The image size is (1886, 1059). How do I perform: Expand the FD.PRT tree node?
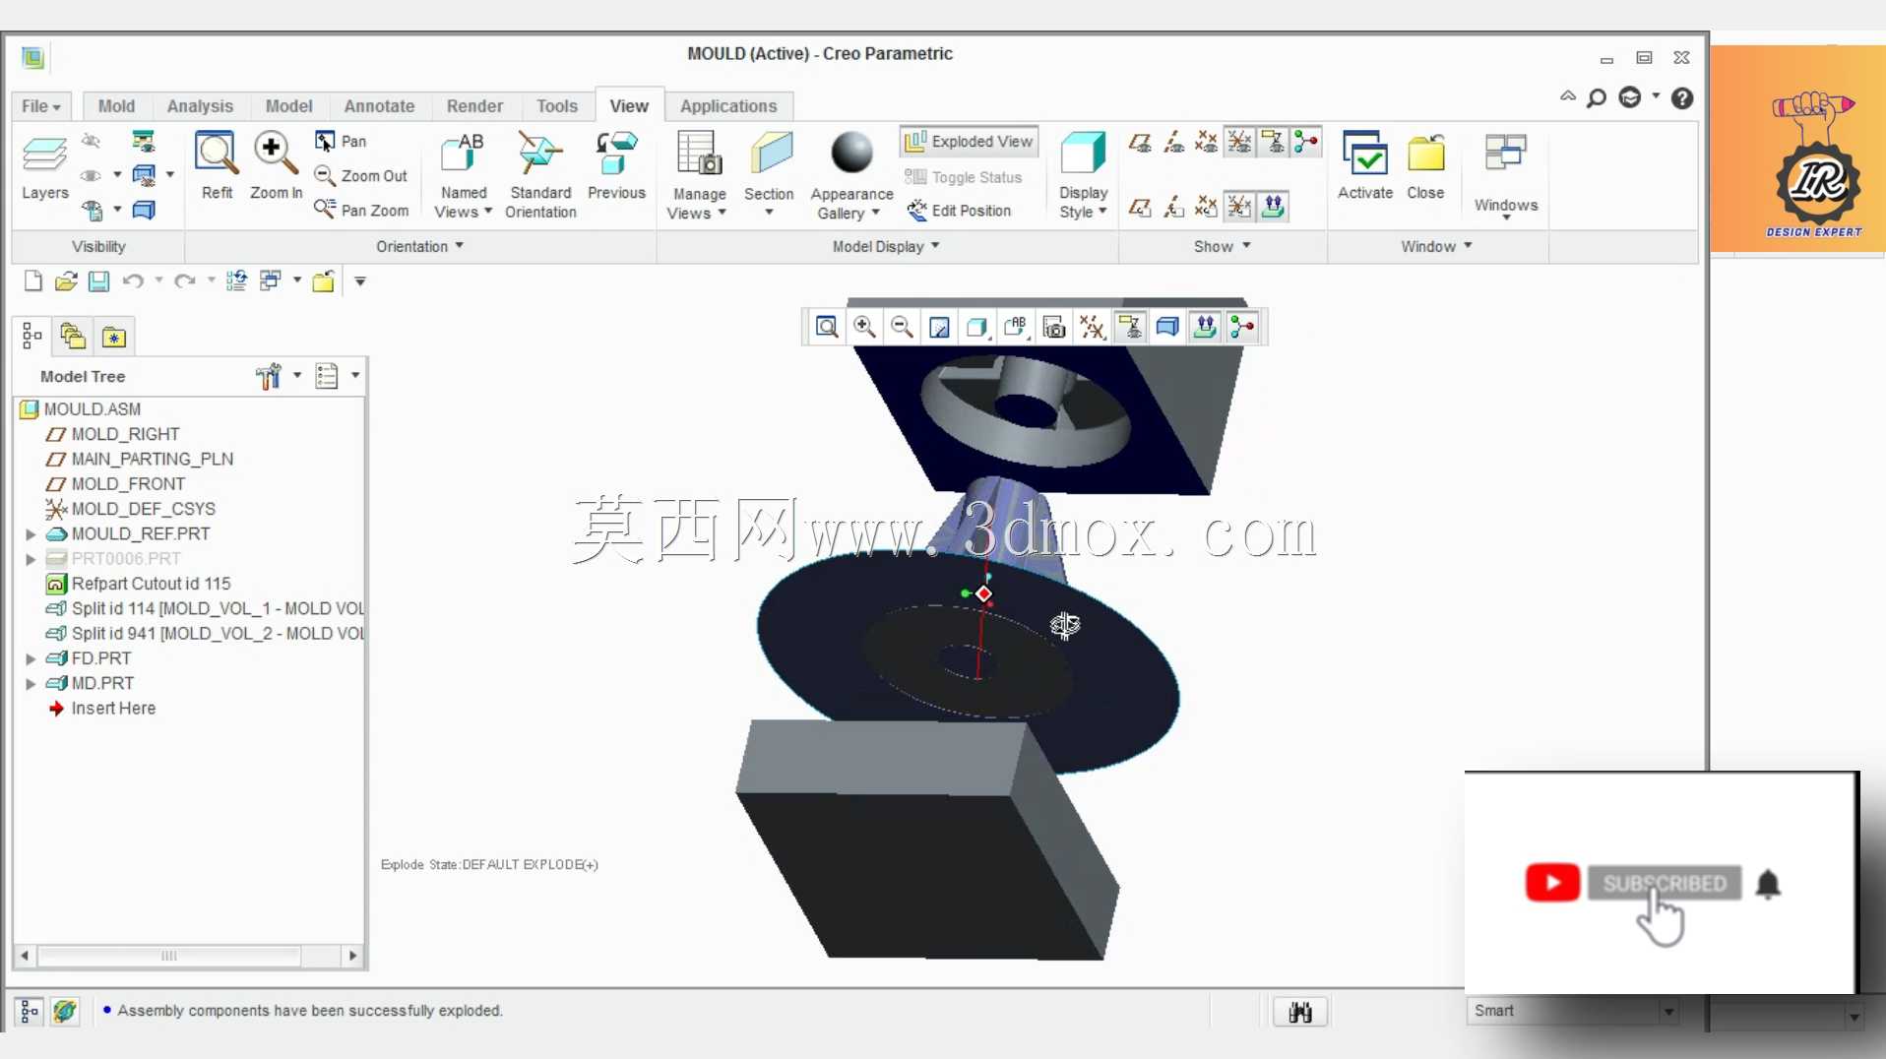click(31, 658)
